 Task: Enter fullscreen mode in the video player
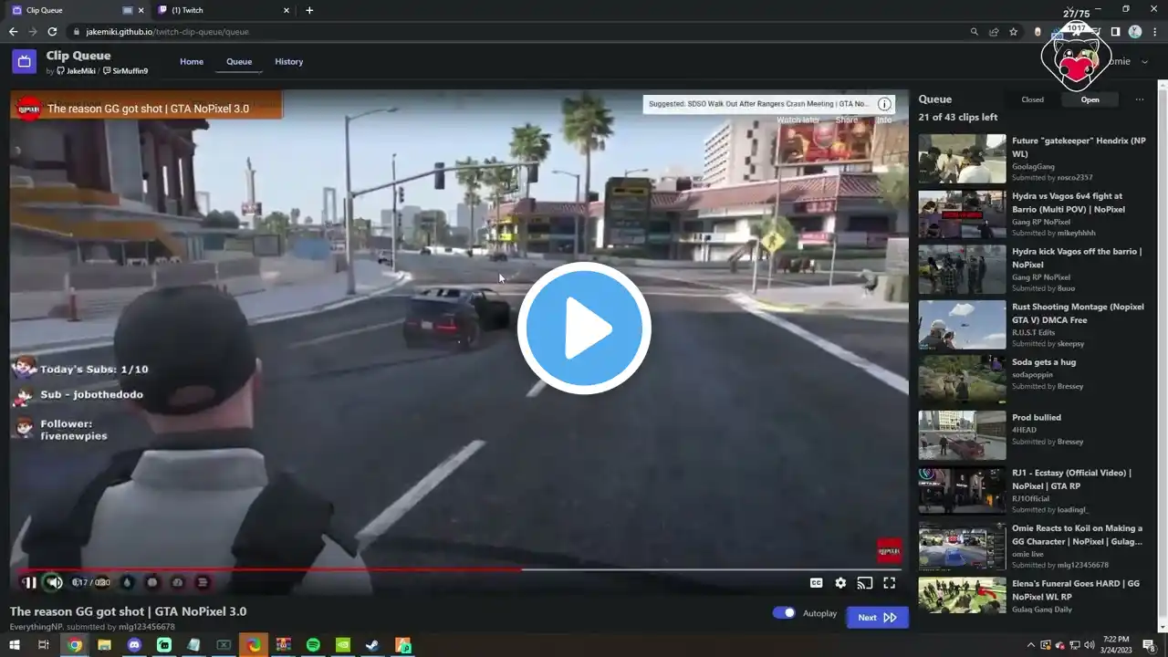pyautogui.click(x=889, y=583)
